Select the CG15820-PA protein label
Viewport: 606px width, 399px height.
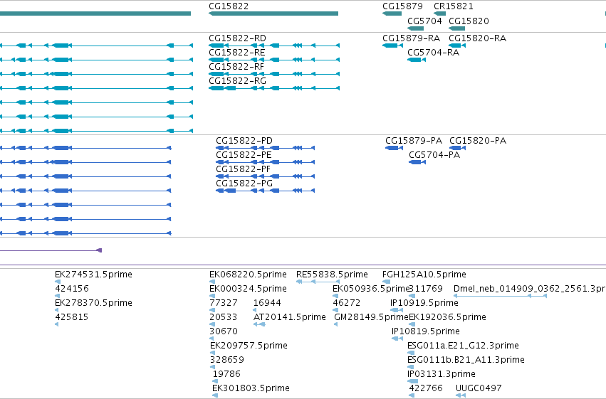pyautogui.click(x=478, y=140)
